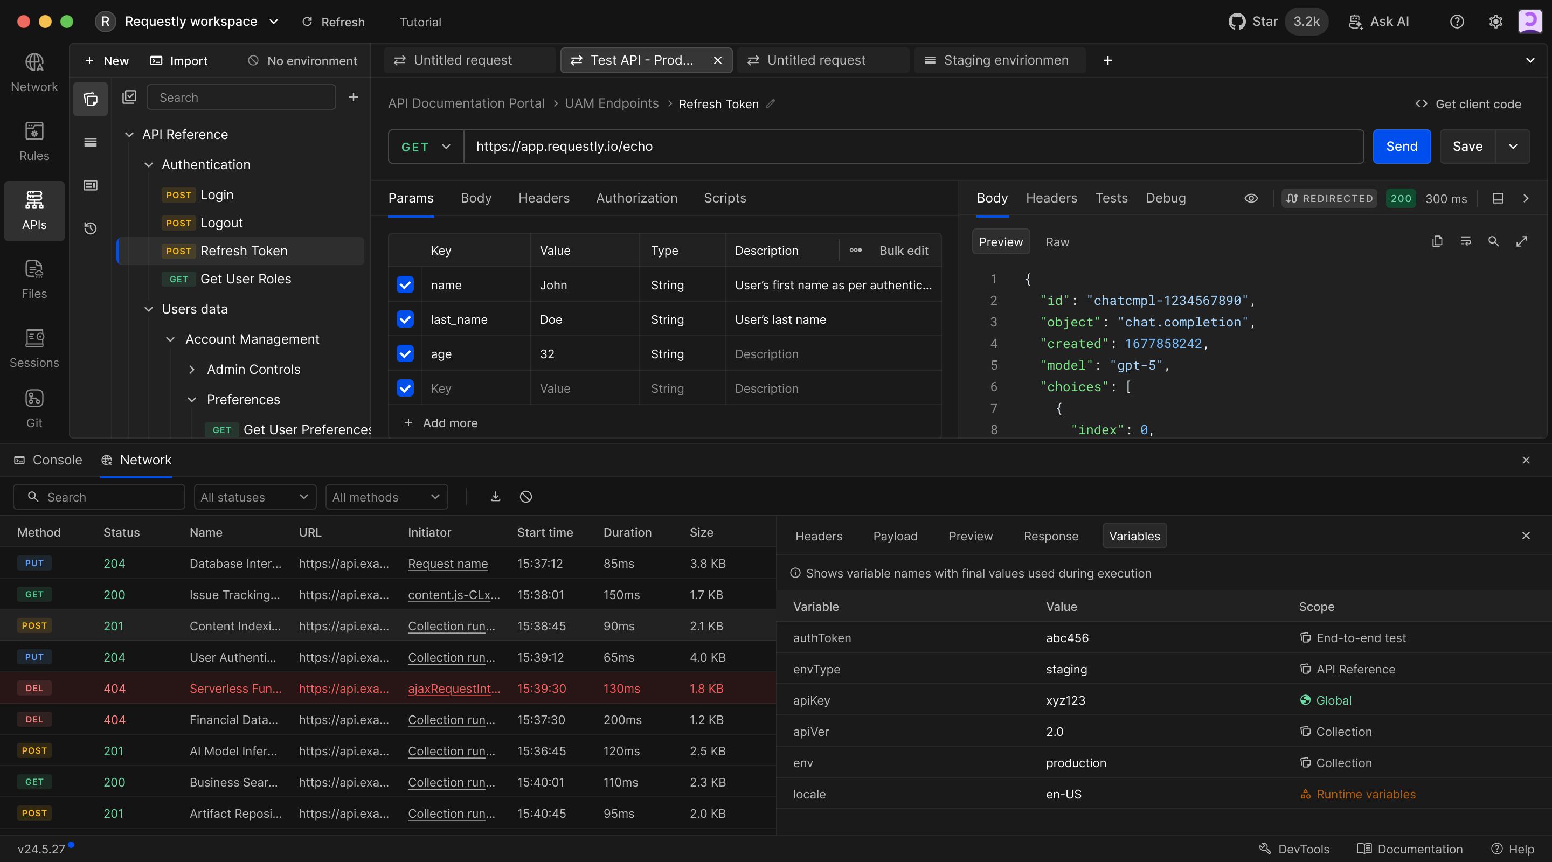Open the user profile avatar
Image resolution: width=1552 pixels, height=862 pixels.
pos(1530,22)
